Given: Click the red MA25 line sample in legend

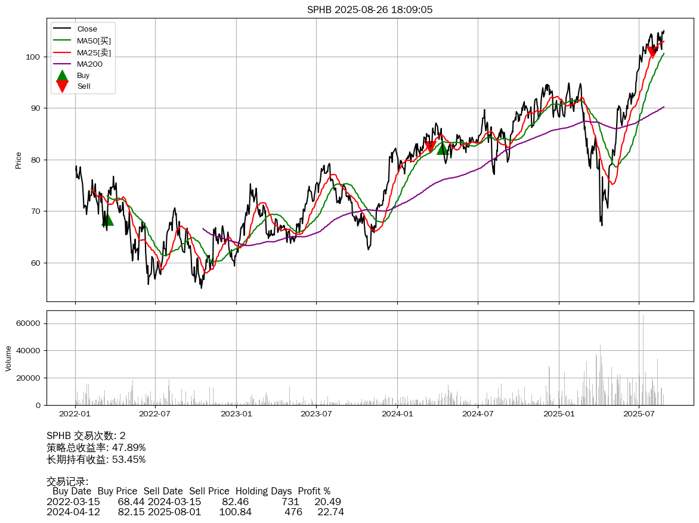Looking at the screenshot, I should point(62,52).
